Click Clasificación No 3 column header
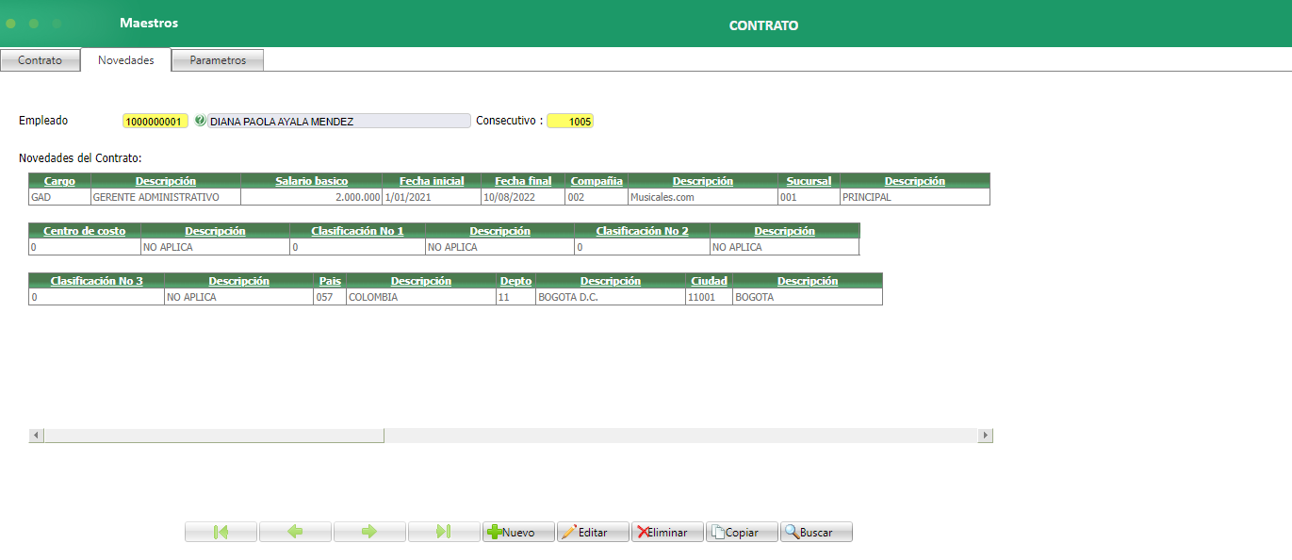1292x560 pixels. point(96,281)
